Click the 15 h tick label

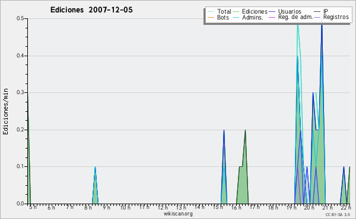pos(218,207)
